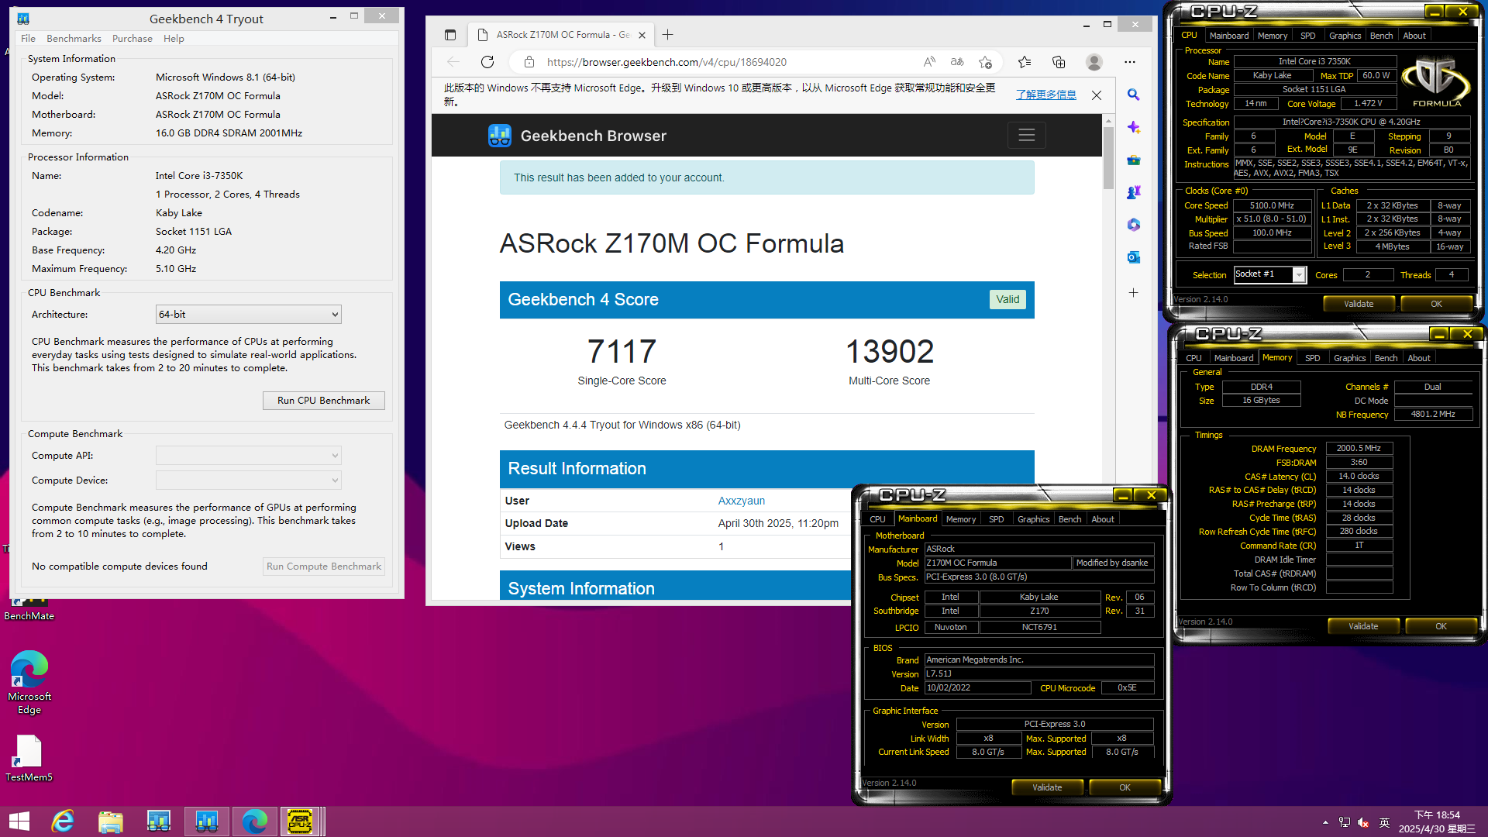Image resolution: width=1488 pixels, height=837 pixels.
Task: Open Edge tab actions menu icon
Action: [x=450, y=35]
